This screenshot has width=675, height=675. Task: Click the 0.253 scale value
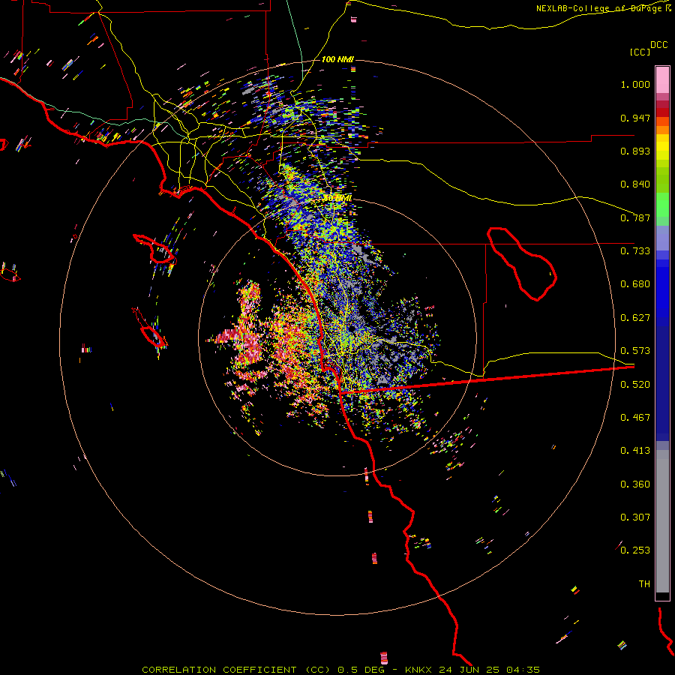(635, 550)
